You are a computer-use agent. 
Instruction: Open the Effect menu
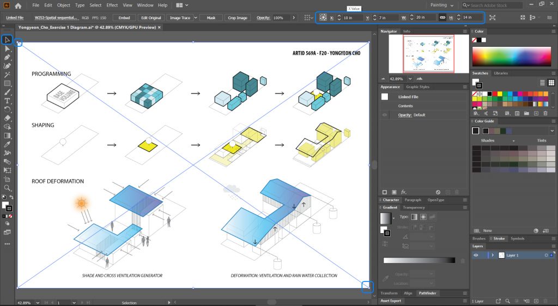click(x=112, y=5)
